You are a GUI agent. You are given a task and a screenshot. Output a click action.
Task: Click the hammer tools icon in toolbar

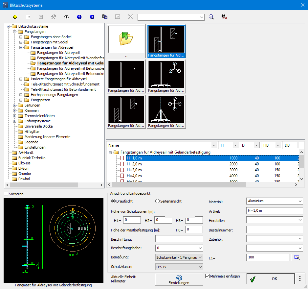(x=54, y=17)
